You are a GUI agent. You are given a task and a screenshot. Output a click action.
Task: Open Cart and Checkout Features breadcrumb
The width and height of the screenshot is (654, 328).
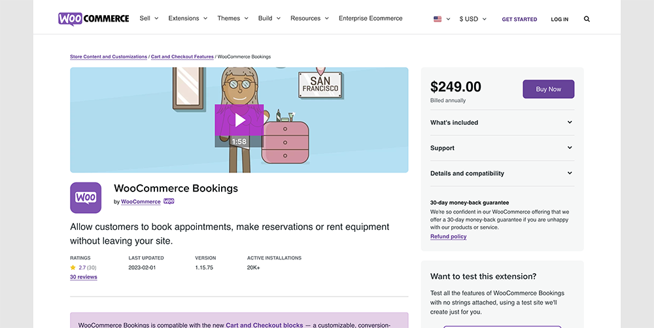[182, 57]
